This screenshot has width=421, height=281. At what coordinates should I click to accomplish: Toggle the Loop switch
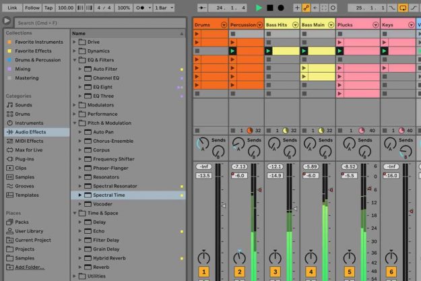pos(403,8)
